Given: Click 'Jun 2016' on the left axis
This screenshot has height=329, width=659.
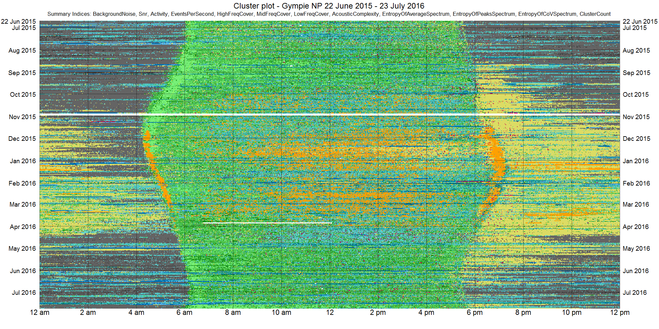Looking at the screenshot, I should coord(23,271).
